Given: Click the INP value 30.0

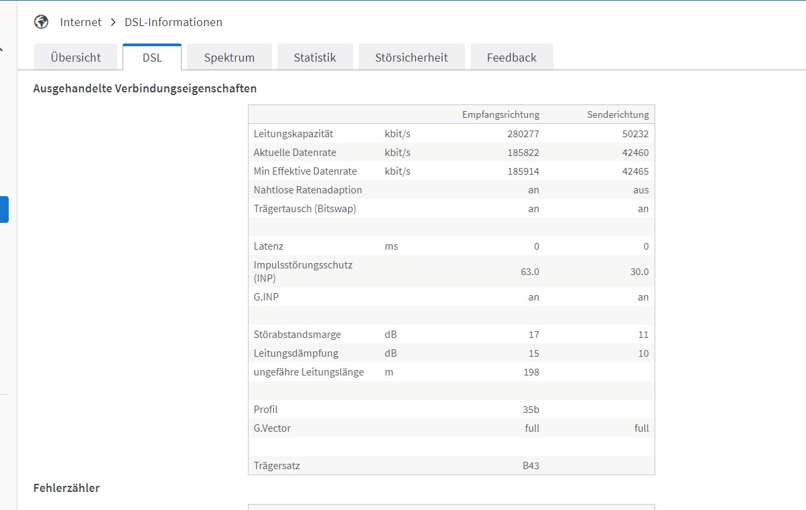Looking at the screenshot, I should (638, 272).
